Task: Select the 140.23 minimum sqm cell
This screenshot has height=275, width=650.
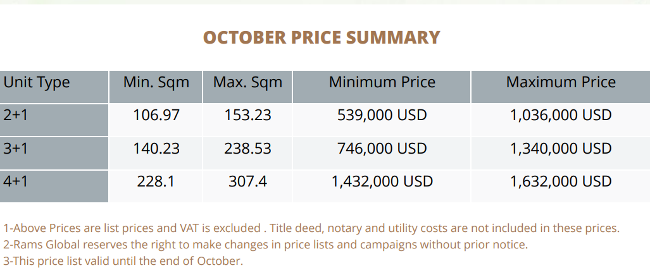Action: coord(156,149)
